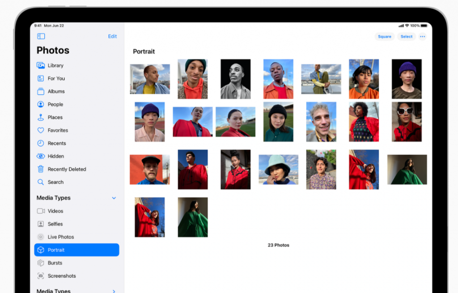Open photo of woman in white sunglasses
458x293 pixels.
pyautogui.click(x=407, y=122)
